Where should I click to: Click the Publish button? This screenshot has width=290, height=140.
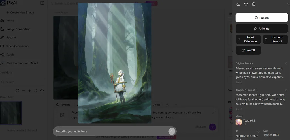click(x=262, y=18)
